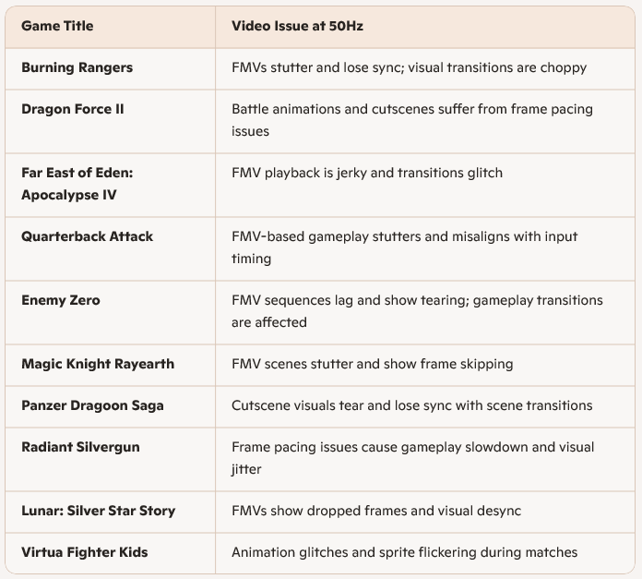Select the Burning Rangers title cell

coord(77,67)
